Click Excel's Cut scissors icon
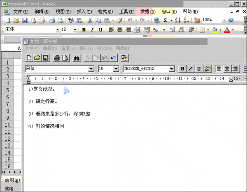This screenshot has width=247, height=192. coord(90,20)
